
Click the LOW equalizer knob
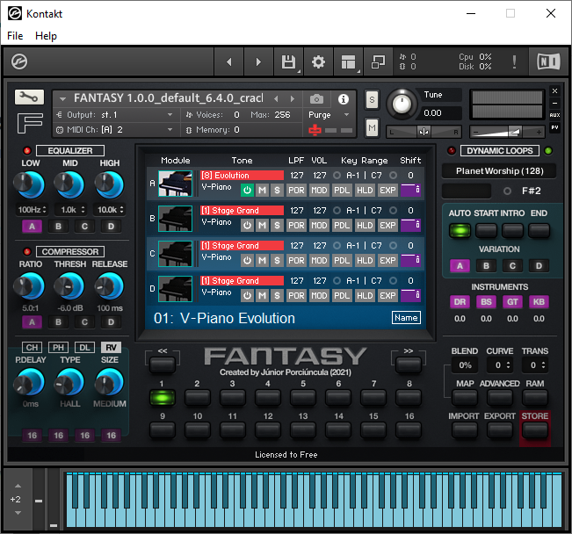28,185
